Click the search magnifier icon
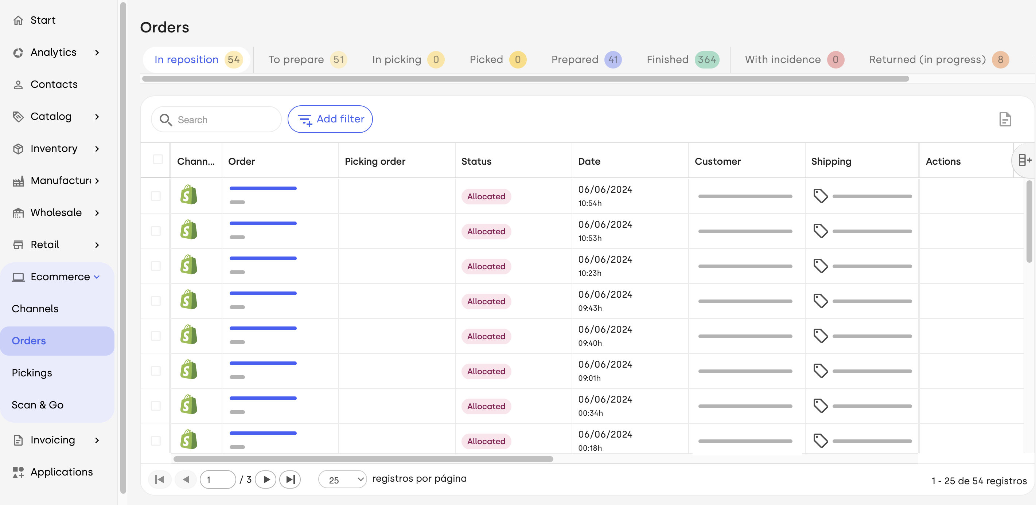This screenshot has width=1036, height=505. (x=166, y=120)
